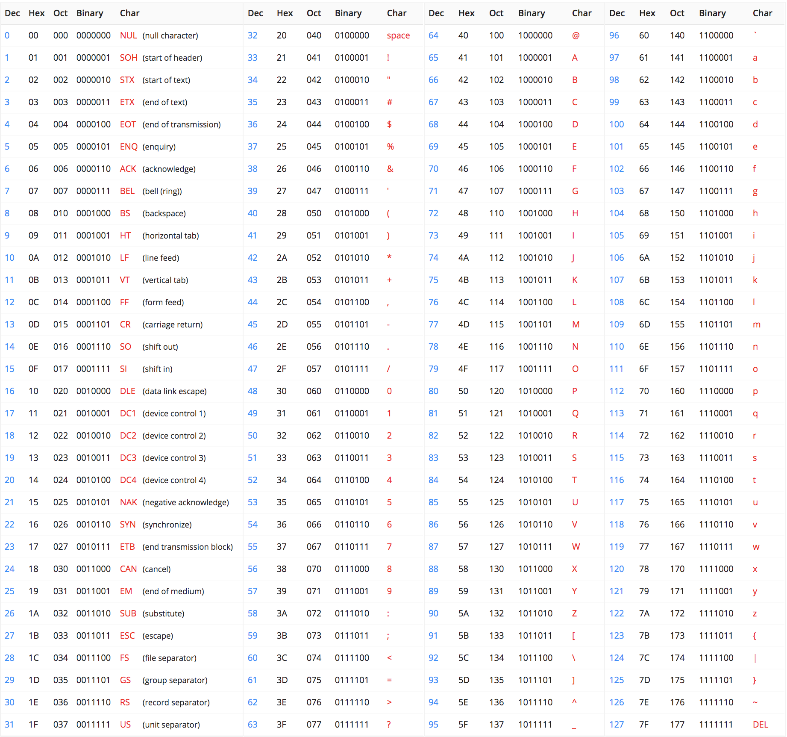The width and height of the screenshot is (787, 737).
Task: Click the Char column header
Action: coord(129,13)
